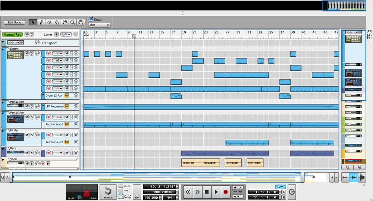Image resolution: width=373 pixels, height=201 pixels.
Task: Click the ReGroove mixer button
Action: (x=292, y=192)
